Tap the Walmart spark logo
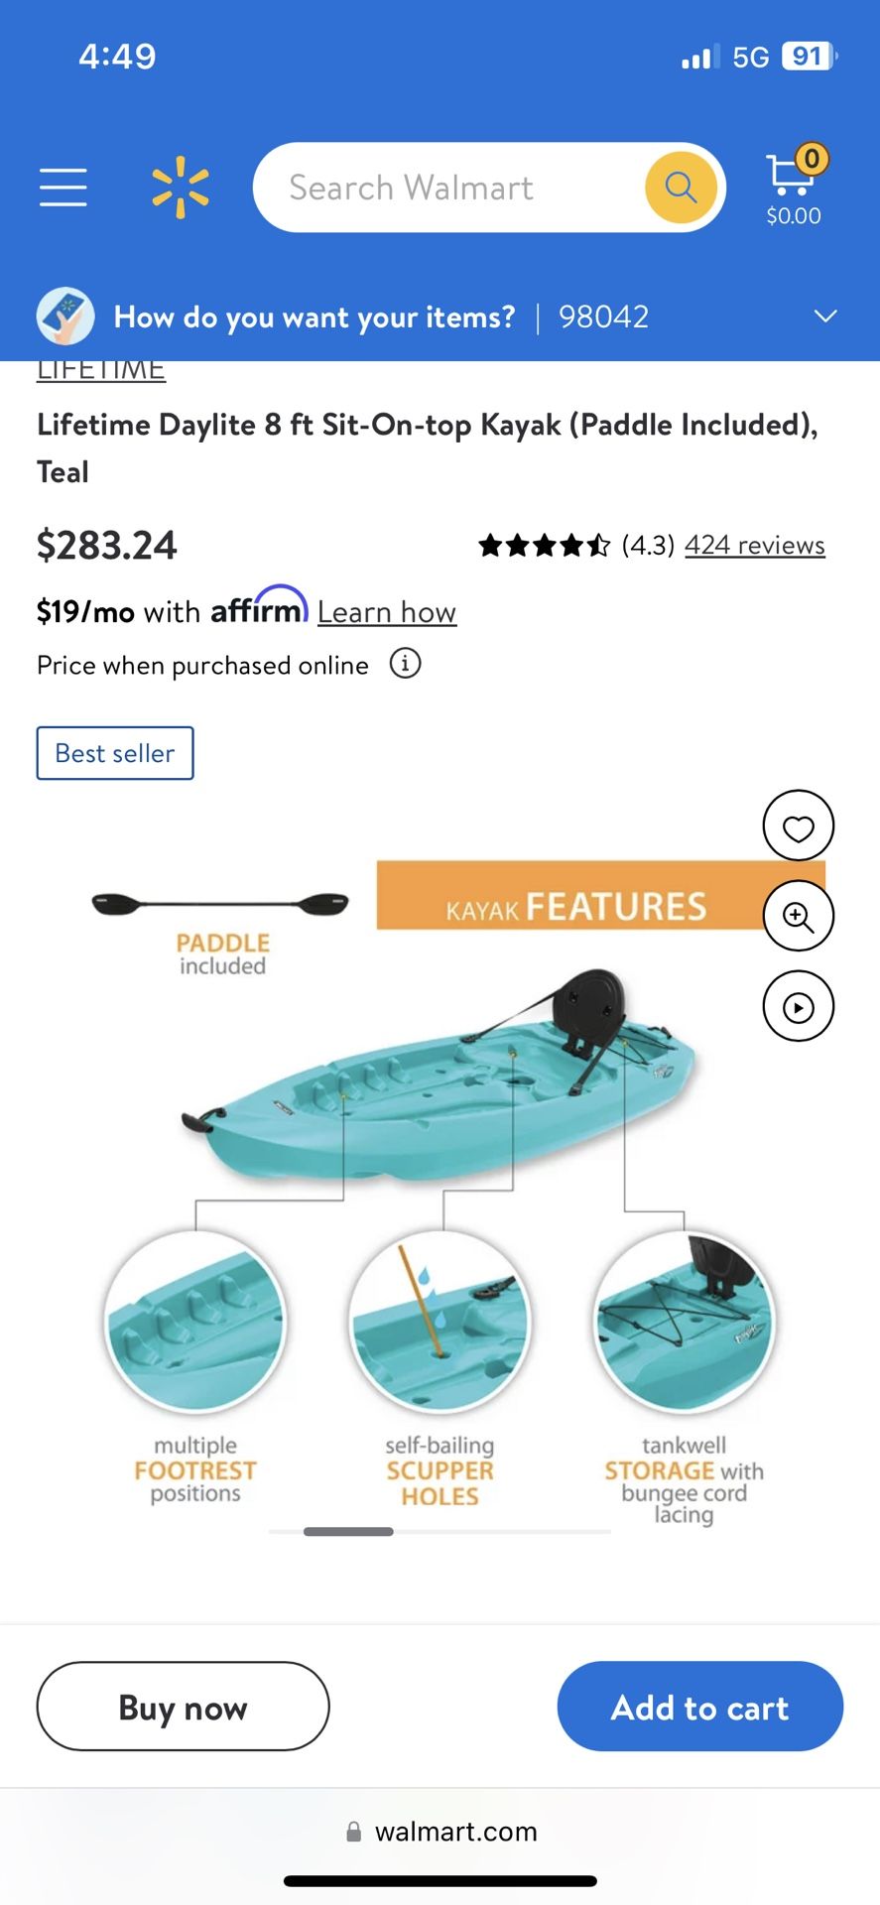 click(179, 187)
